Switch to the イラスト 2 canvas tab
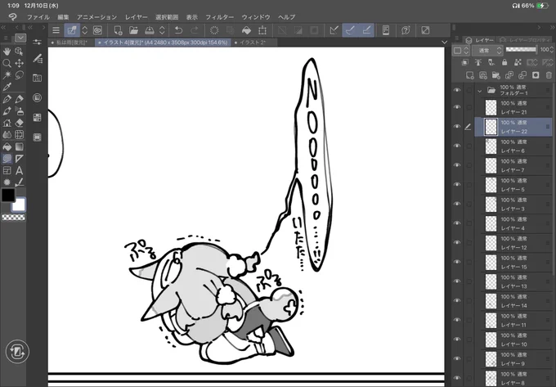This screenshot has height=387, width=556. [253, 43]
